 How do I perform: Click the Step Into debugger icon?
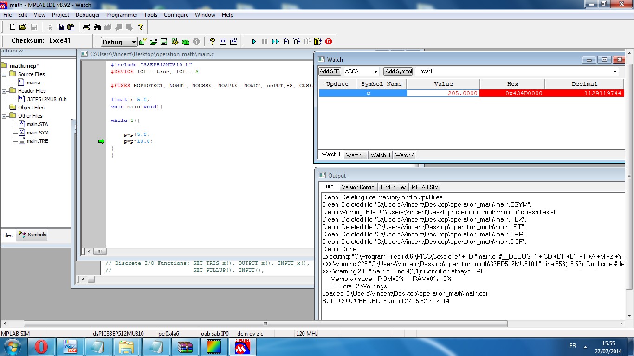click(x=286, y=42)
